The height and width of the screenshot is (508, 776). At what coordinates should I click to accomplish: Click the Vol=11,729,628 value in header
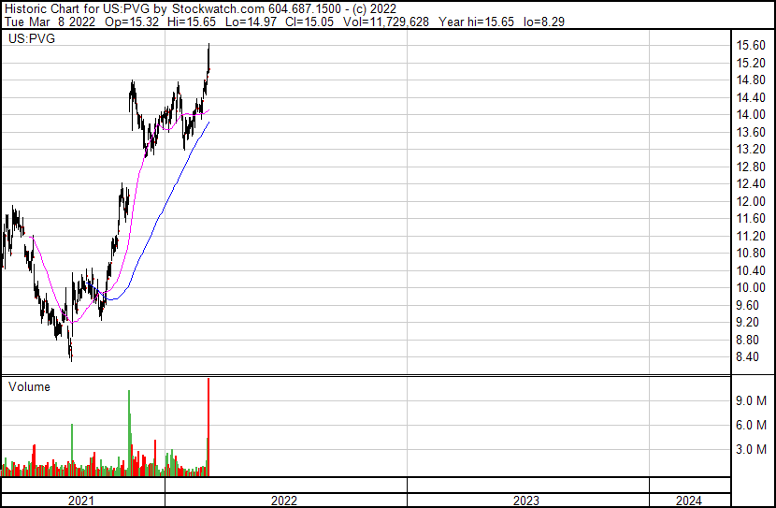386,22
